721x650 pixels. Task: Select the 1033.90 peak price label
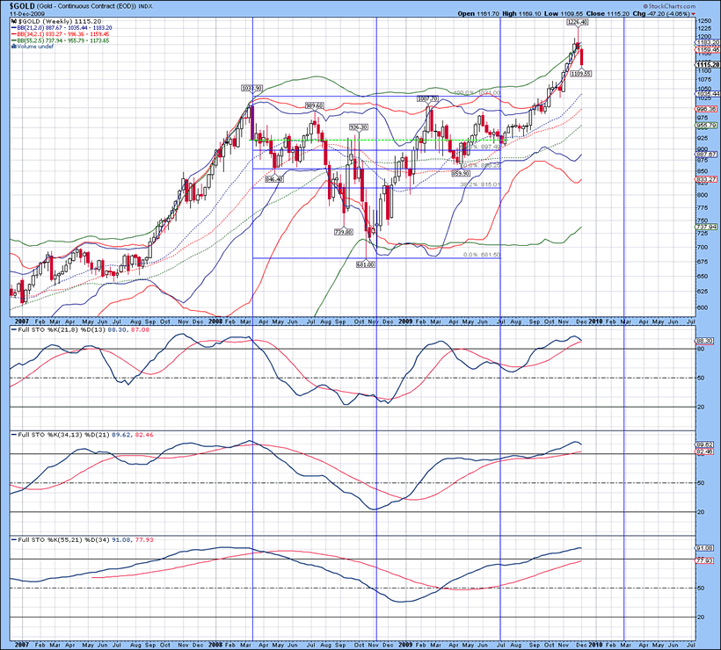[x=251, y=89]
